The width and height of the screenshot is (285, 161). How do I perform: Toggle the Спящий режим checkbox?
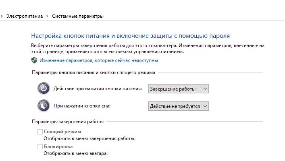(x=40, y=132)
